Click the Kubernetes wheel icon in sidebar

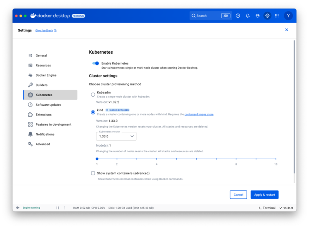tap(31, 95)
